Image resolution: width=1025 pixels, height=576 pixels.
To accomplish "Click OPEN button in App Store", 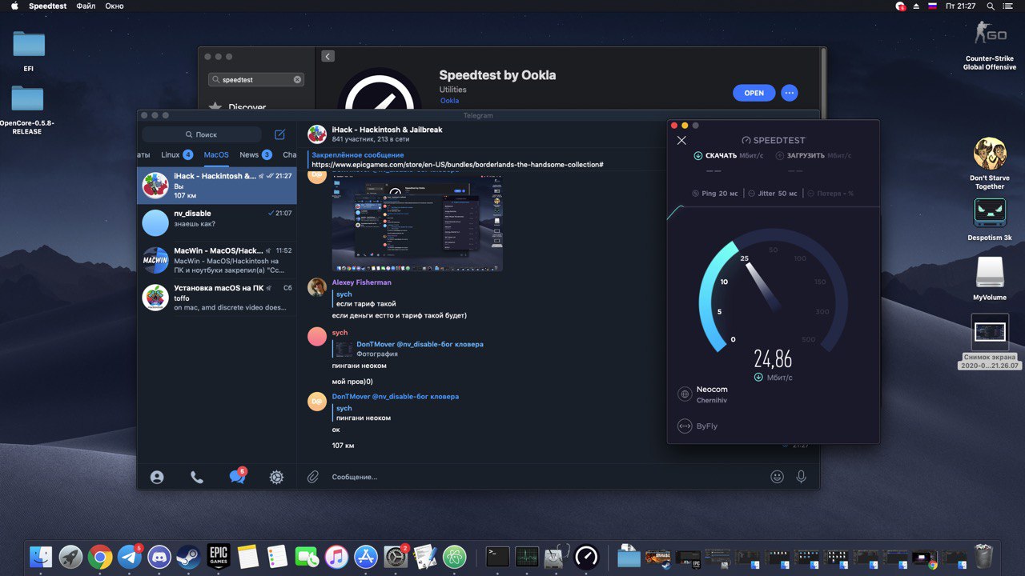I will pos(754,93).
